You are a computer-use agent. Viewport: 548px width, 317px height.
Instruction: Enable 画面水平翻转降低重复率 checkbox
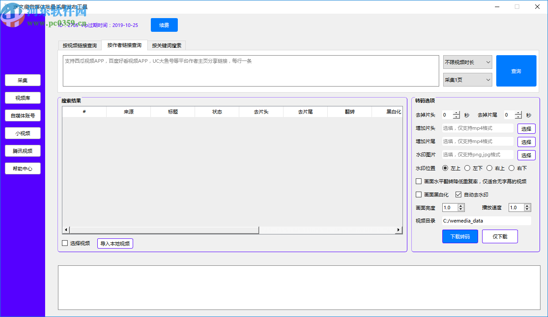(x=419, y=181)
